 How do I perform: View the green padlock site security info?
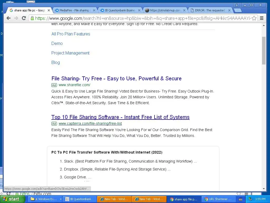tap(32, 18)
